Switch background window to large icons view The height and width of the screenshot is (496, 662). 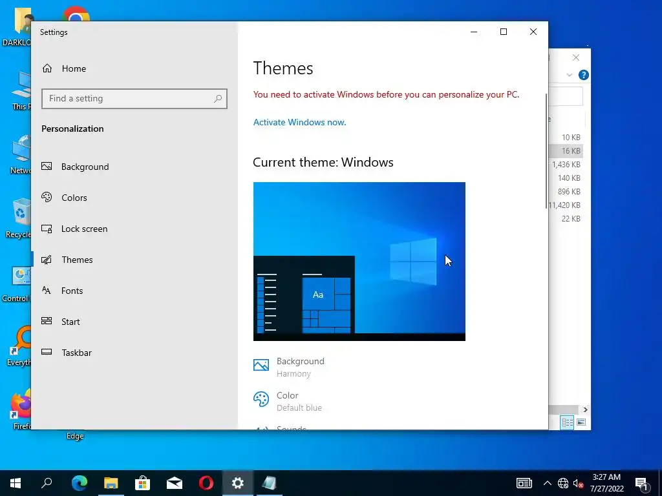click(x=581, y=422)
